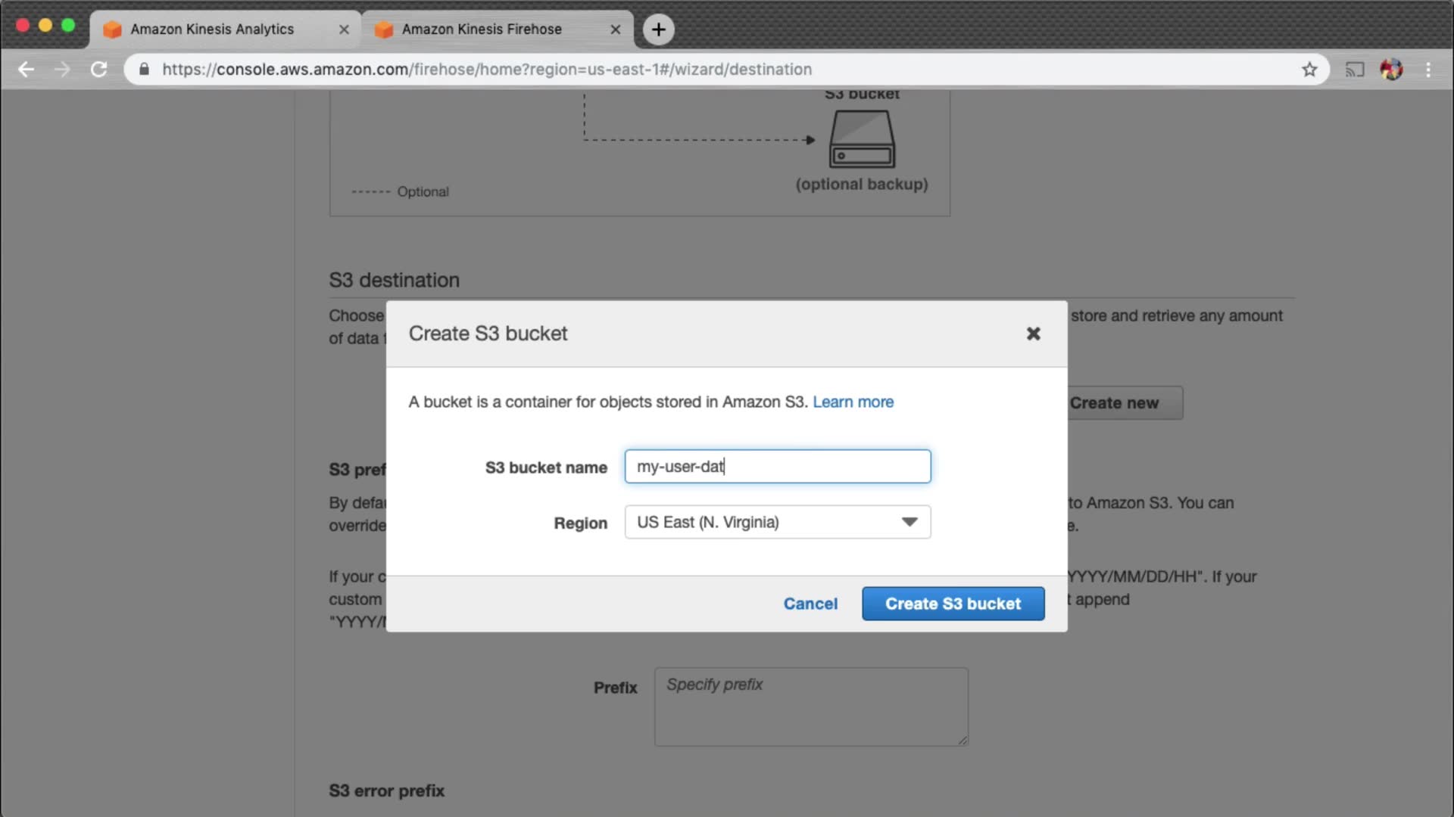Focus the S3 bucket name field
This screenshot has height=817, width=1454.
tap(777, 467)
